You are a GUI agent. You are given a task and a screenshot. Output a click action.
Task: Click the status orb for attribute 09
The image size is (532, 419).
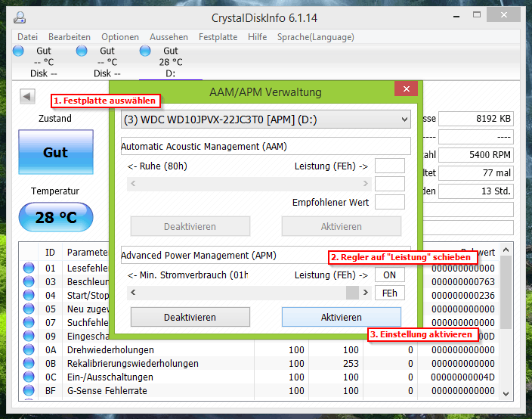(29, 336)
